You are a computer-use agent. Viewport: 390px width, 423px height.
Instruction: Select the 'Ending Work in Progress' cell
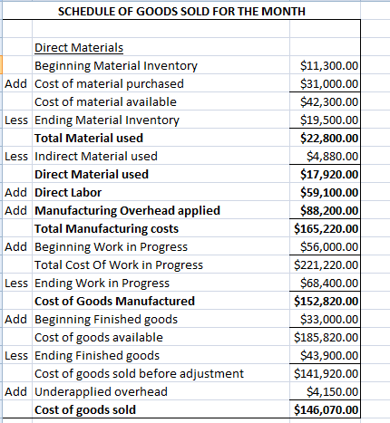click(x=161, y=283)
